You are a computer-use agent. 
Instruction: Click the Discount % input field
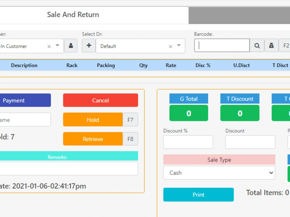188,142
